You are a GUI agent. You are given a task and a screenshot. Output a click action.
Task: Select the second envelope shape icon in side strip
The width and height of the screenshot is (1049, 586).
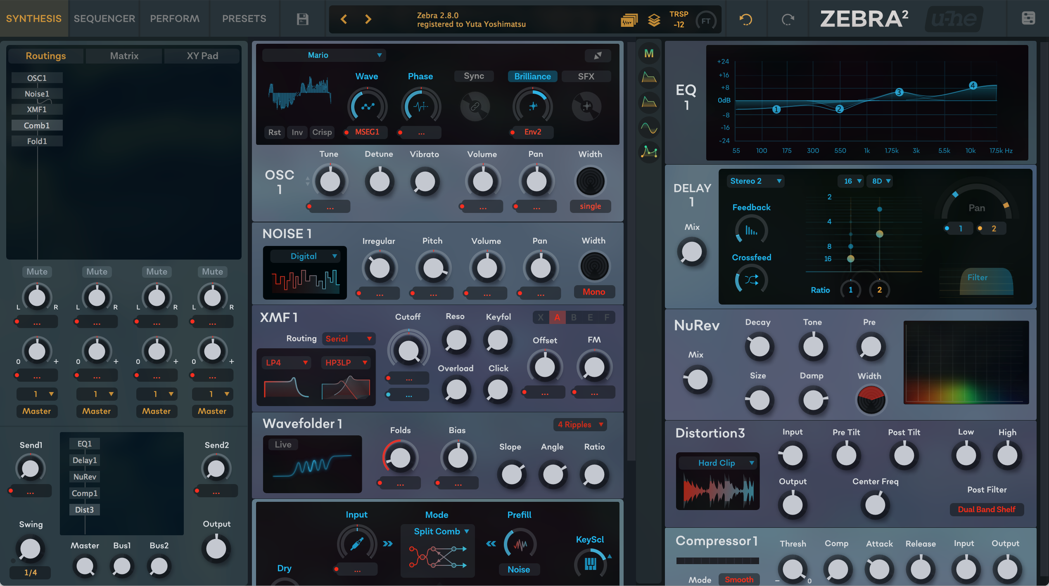(649, 102)
